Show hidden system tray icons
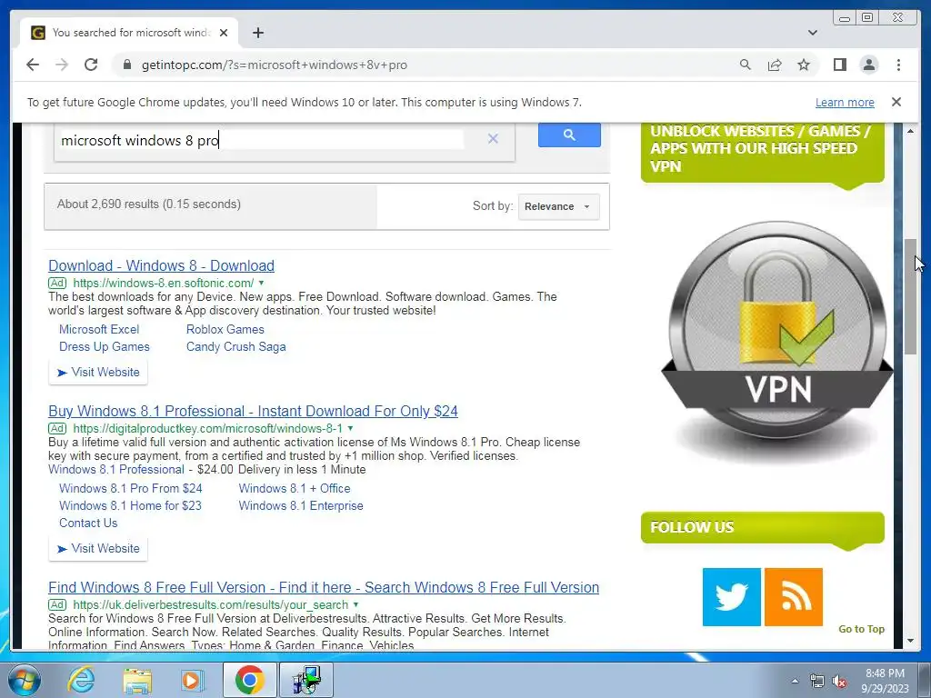Screen dimensions: 931x698 click(x=795, y=681)
